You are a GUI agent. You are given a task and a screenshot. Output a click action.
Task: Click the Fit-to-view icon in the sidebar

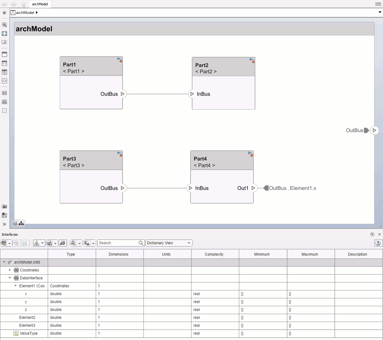tap(4, 33)
